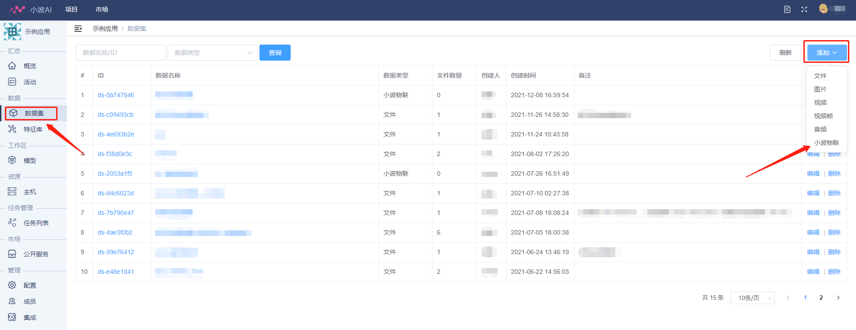Image resolution: width=856 pixels, height=330 pixels.
Task: Open the 10条/页 page size selector
Action: click(753, 298)
